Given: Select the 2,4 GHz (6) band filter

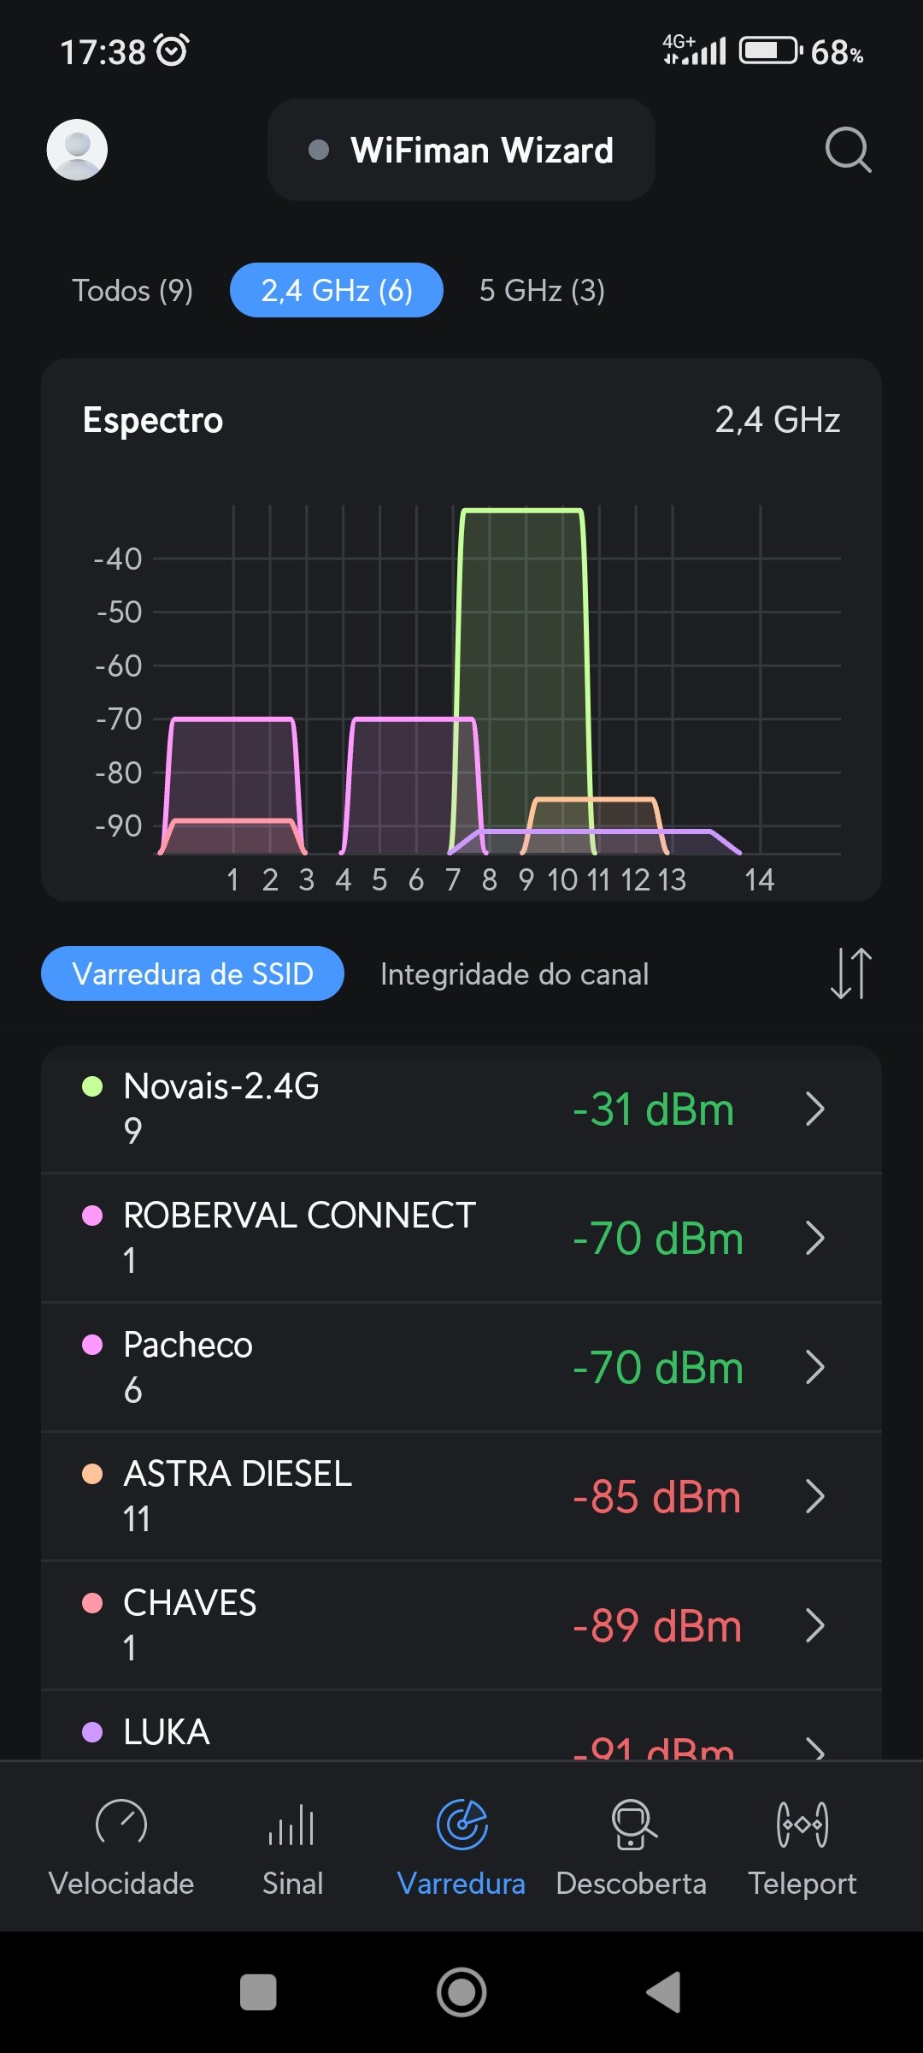Looking at the screenshot, I should [x=337, y=291].
